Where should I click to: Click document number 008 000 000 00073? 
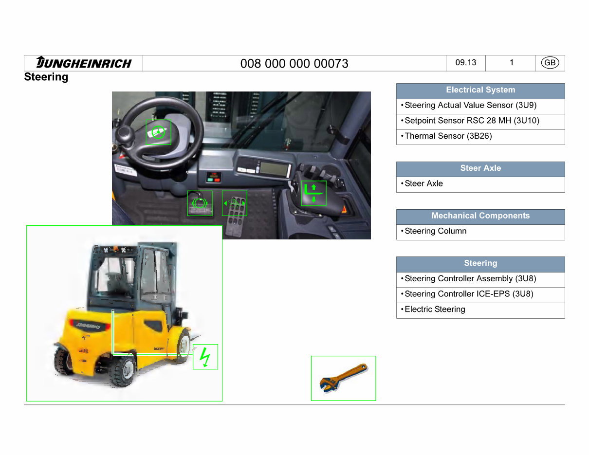(x=294, y=64)
